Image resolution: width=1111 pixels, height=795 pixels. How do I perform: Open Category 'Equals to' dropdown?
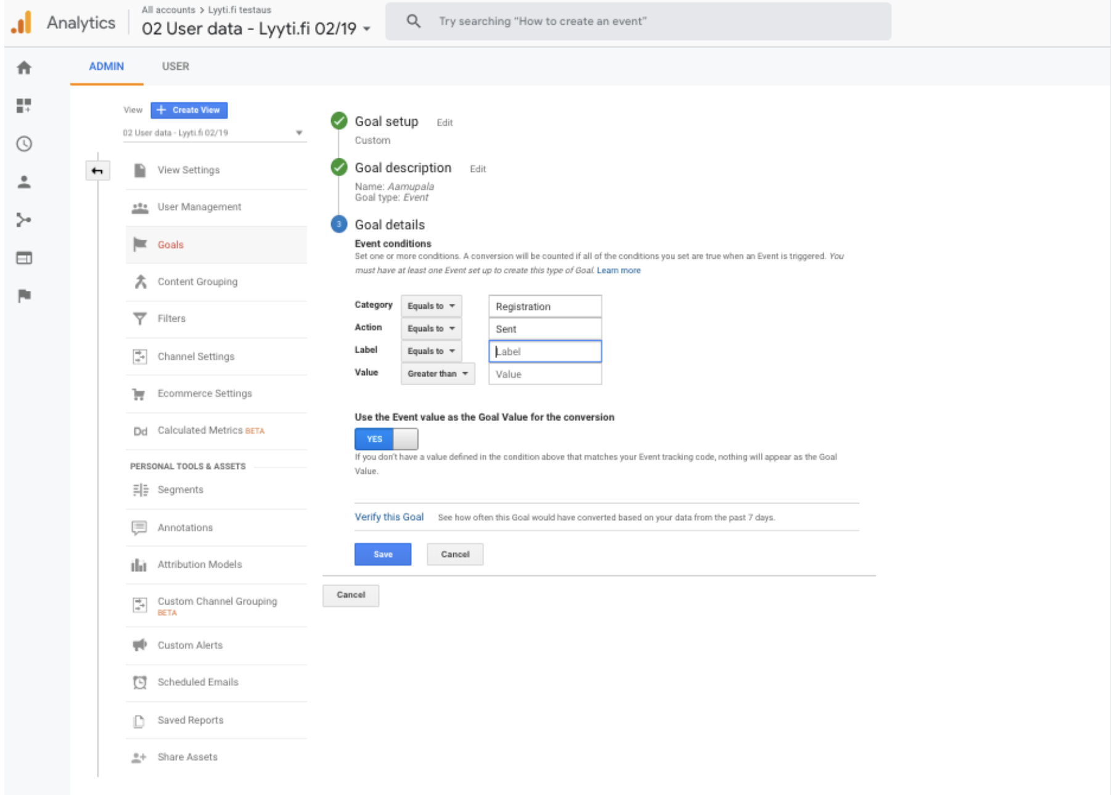click(431, 306)
